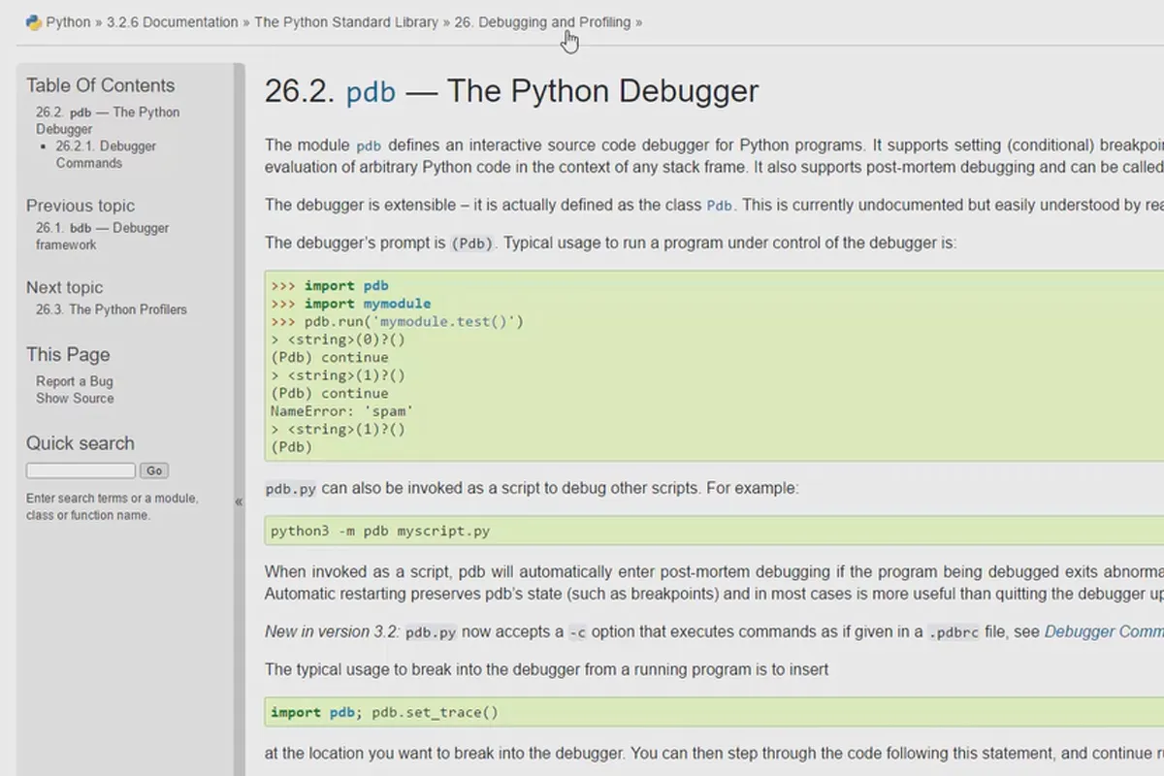
Task: Click the code 'import pdb; pdb.set_trace()'
Action: (384, 712)
